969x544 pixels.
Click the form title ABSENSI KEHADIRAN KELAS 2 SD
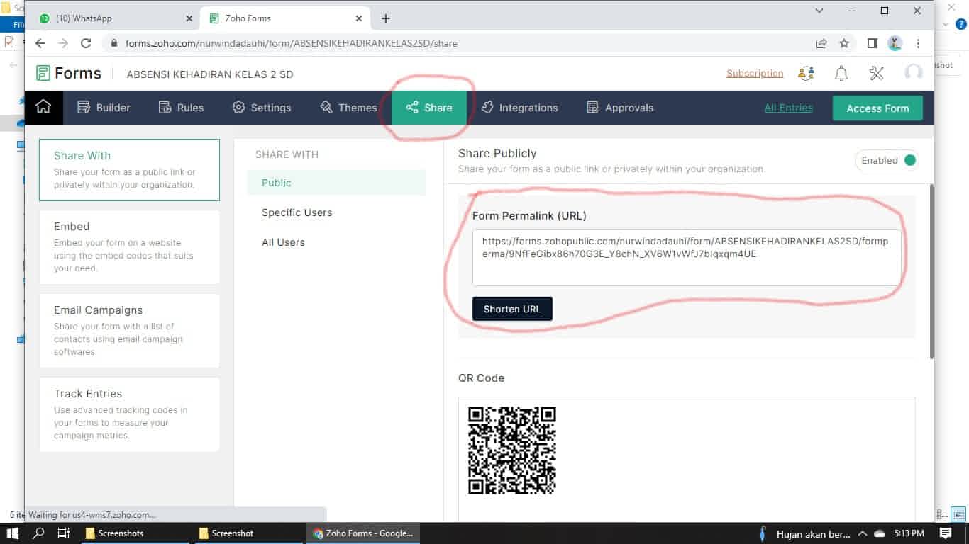click(x=210, y=74)
